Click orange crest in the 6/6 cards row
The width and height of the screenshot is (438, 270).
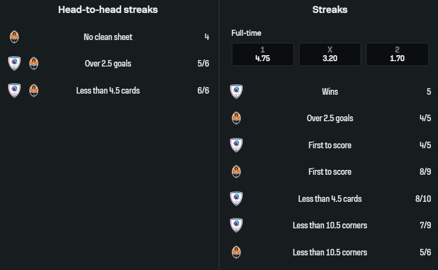pyautogui.click(x=34, y=90)
